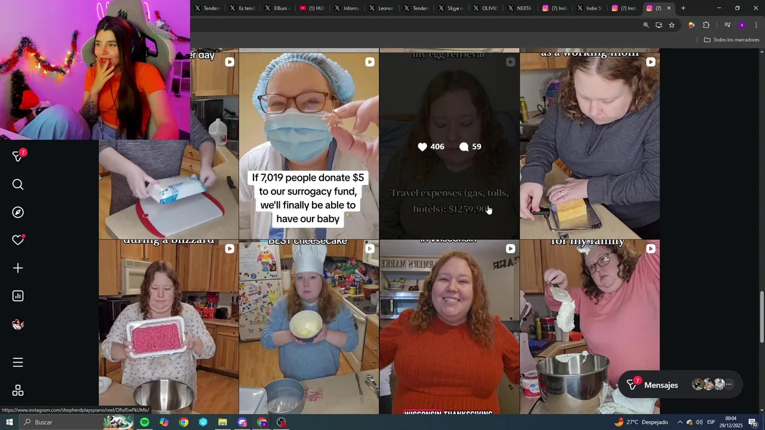Open the during a blizzard reel
This screenshot has width=765, height=430.
click(x=169, y=327)
